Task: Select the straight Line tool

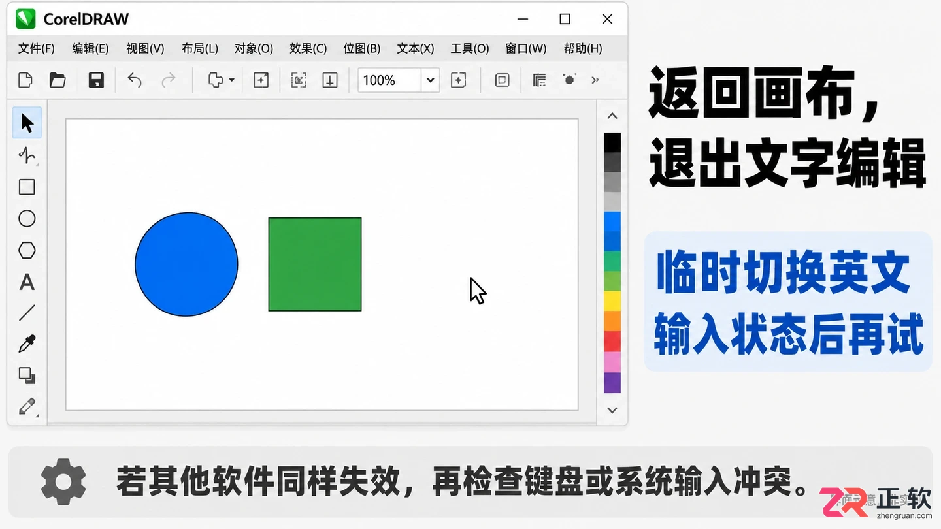Action: coord(27,313)
